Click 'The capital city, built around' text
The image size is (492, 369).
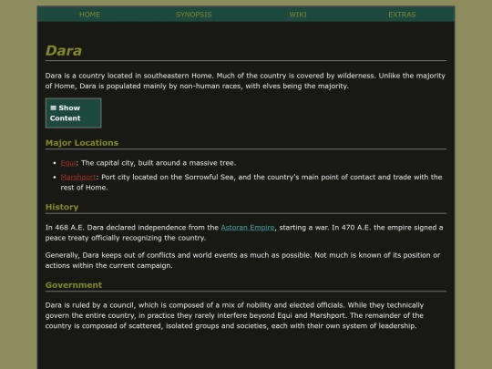pos(159,163)
